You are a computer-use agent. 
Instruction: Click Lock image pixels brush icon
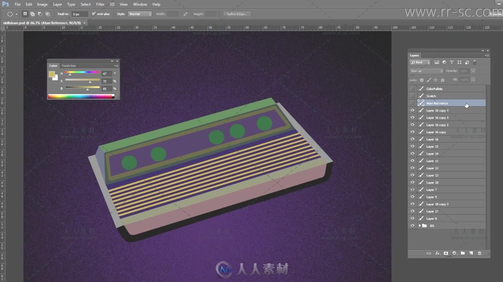pyautogui.click(x=429, y=80)
